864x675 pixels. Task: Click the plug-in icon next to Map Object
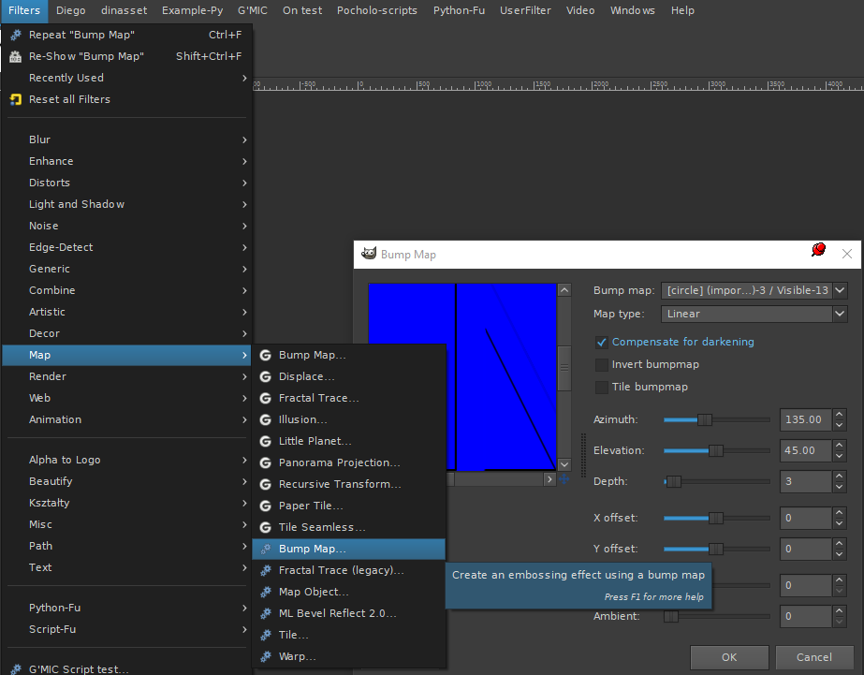pos(266,592)
